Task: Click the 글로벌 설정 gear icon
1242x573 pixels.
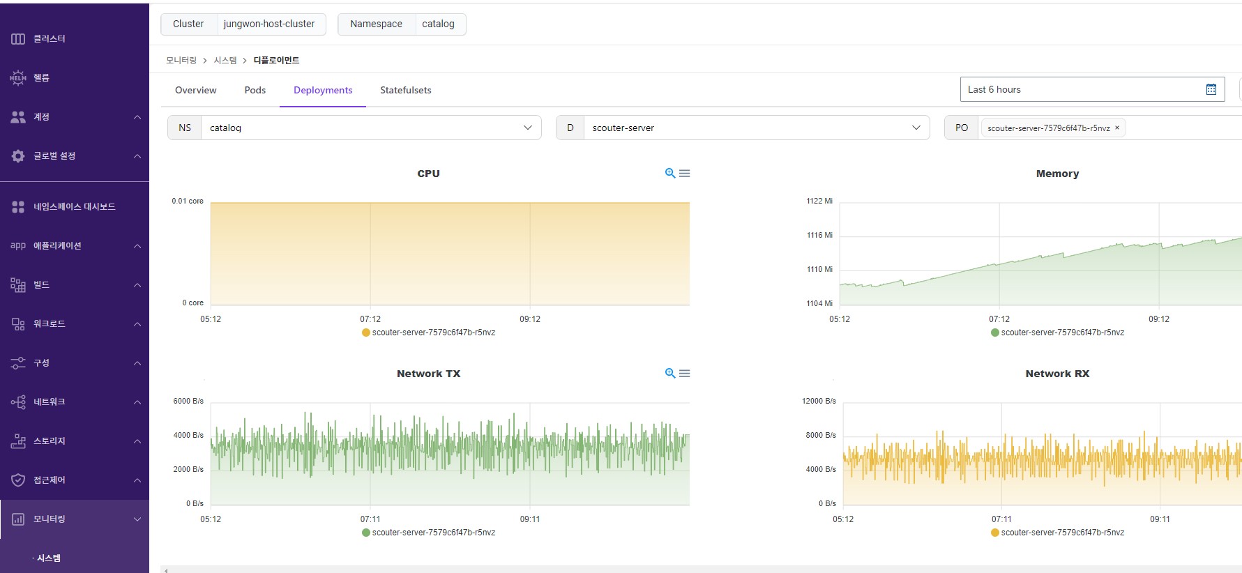Action: point(18,156)
